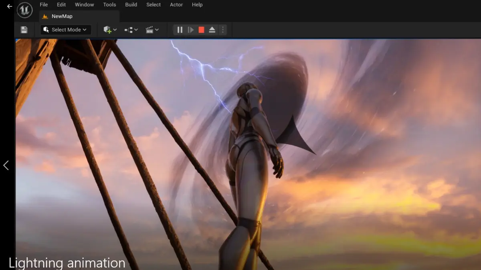The height and width of the screenshot is (270, 481).
Task: Eject from the player controller
Action: pos(212,30)
